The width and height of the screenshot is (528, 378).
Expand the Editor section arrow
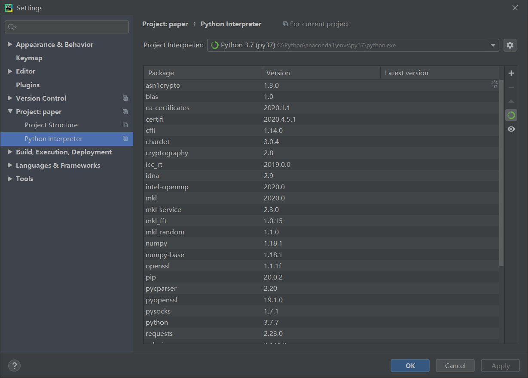point(10,71)
